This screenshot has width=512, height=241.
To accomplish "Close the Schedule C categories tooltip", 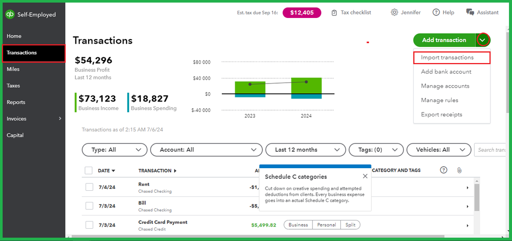I will pos(365,176).
